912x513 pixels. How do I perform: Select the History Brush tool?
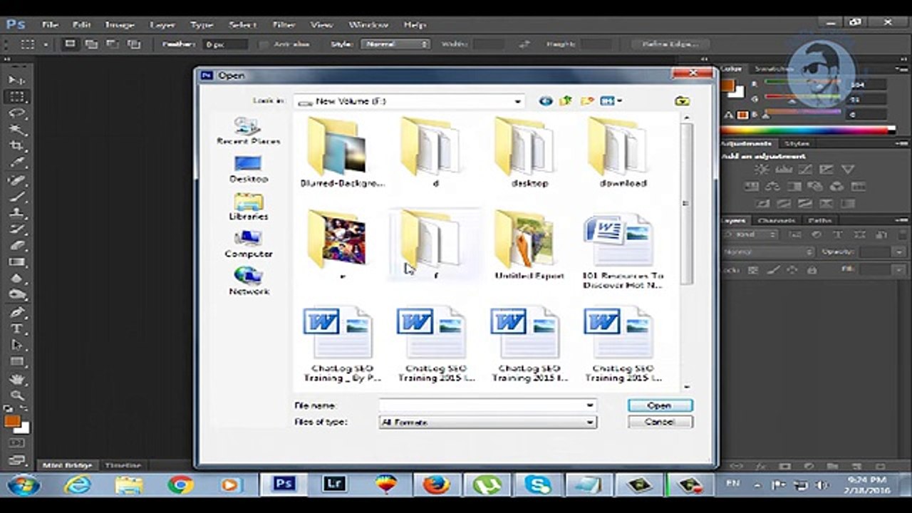pos(17,229)
